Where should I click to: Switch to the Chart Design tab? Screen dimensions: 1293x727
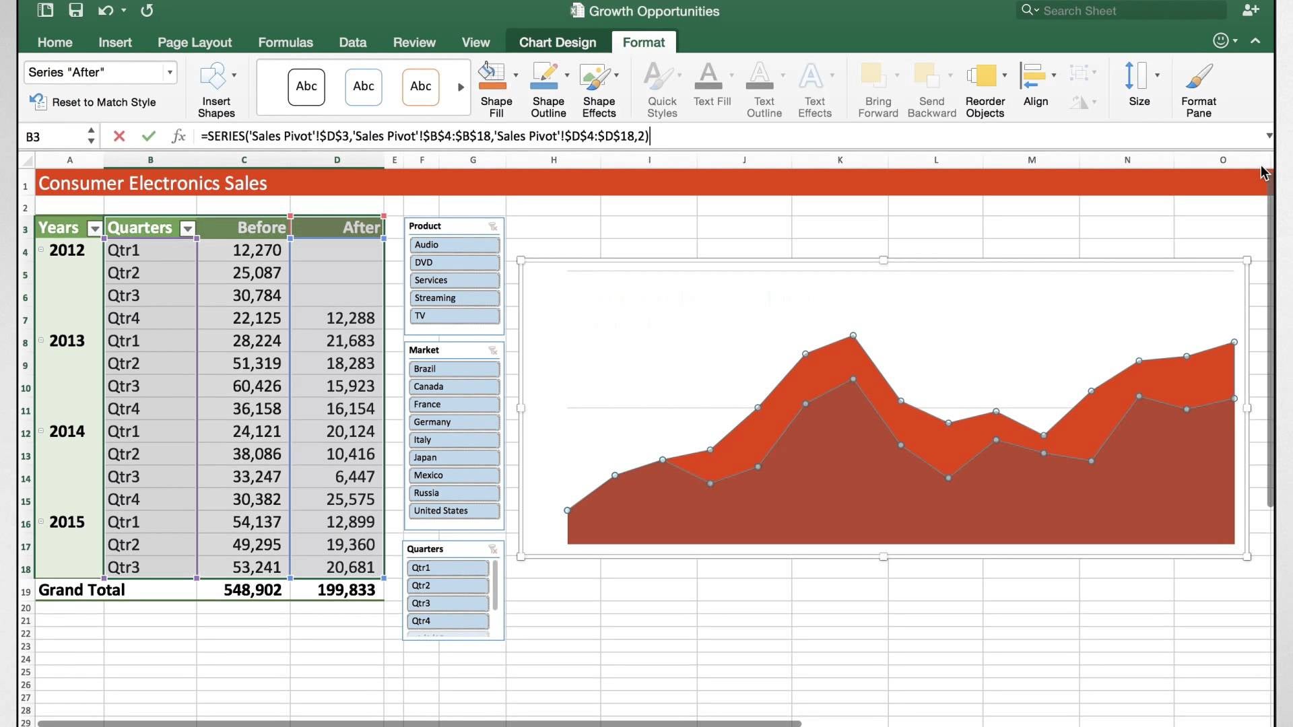[557, 42]
